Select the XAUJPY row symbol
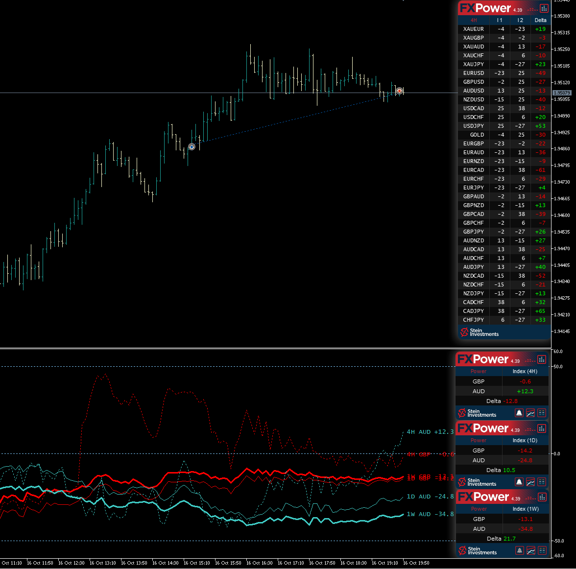 click(474, 64)
